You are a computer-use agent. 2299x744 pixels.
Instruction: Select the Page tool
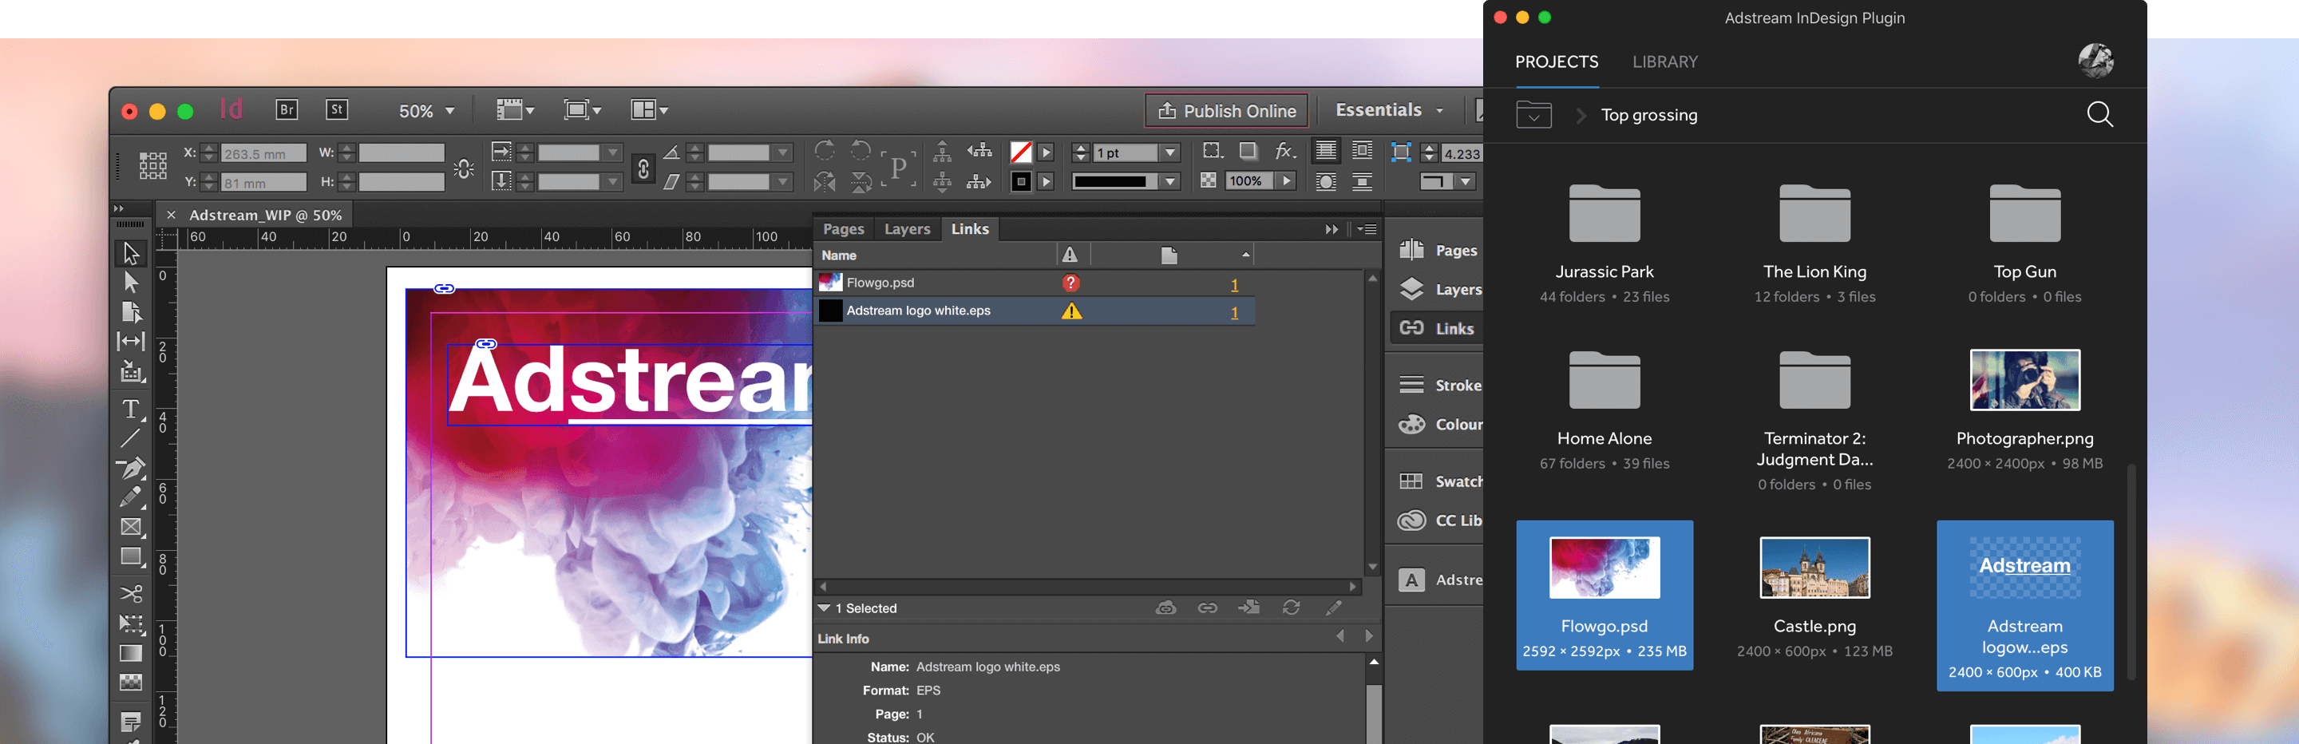coord(131,311)
